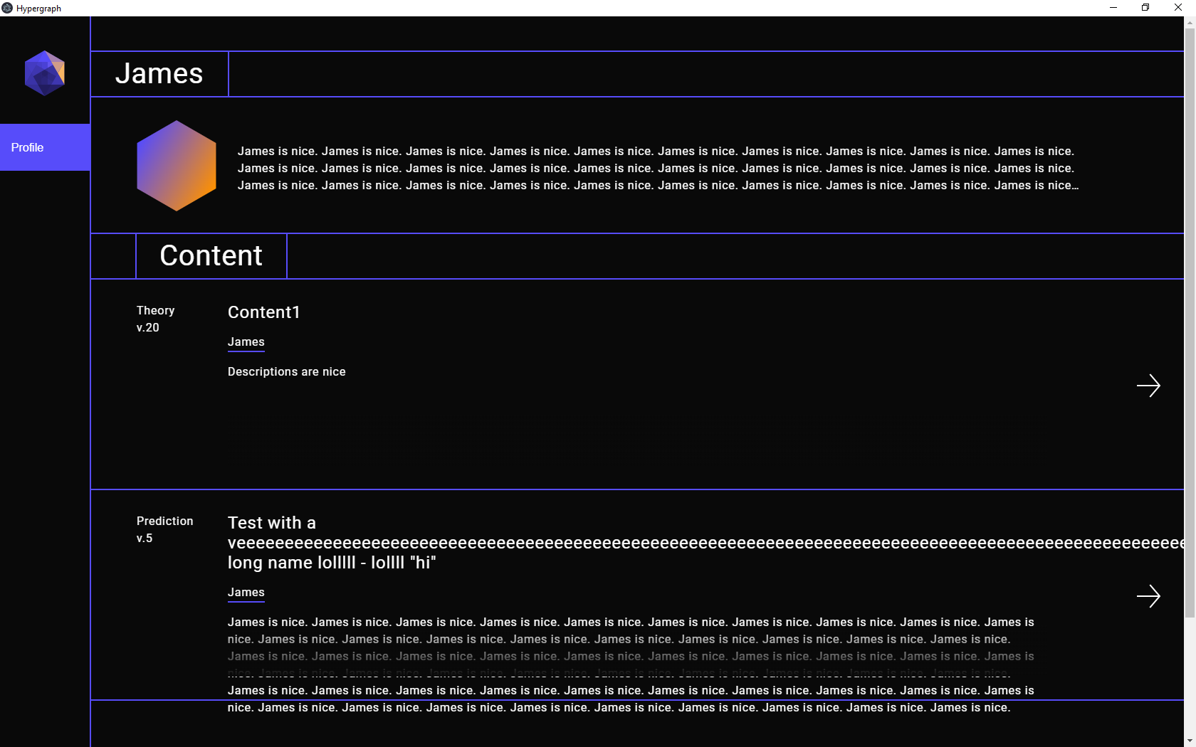The width and height of the screenshot is (1196, 747).
Task: Click the James profile heading
Action: (159, 74)
